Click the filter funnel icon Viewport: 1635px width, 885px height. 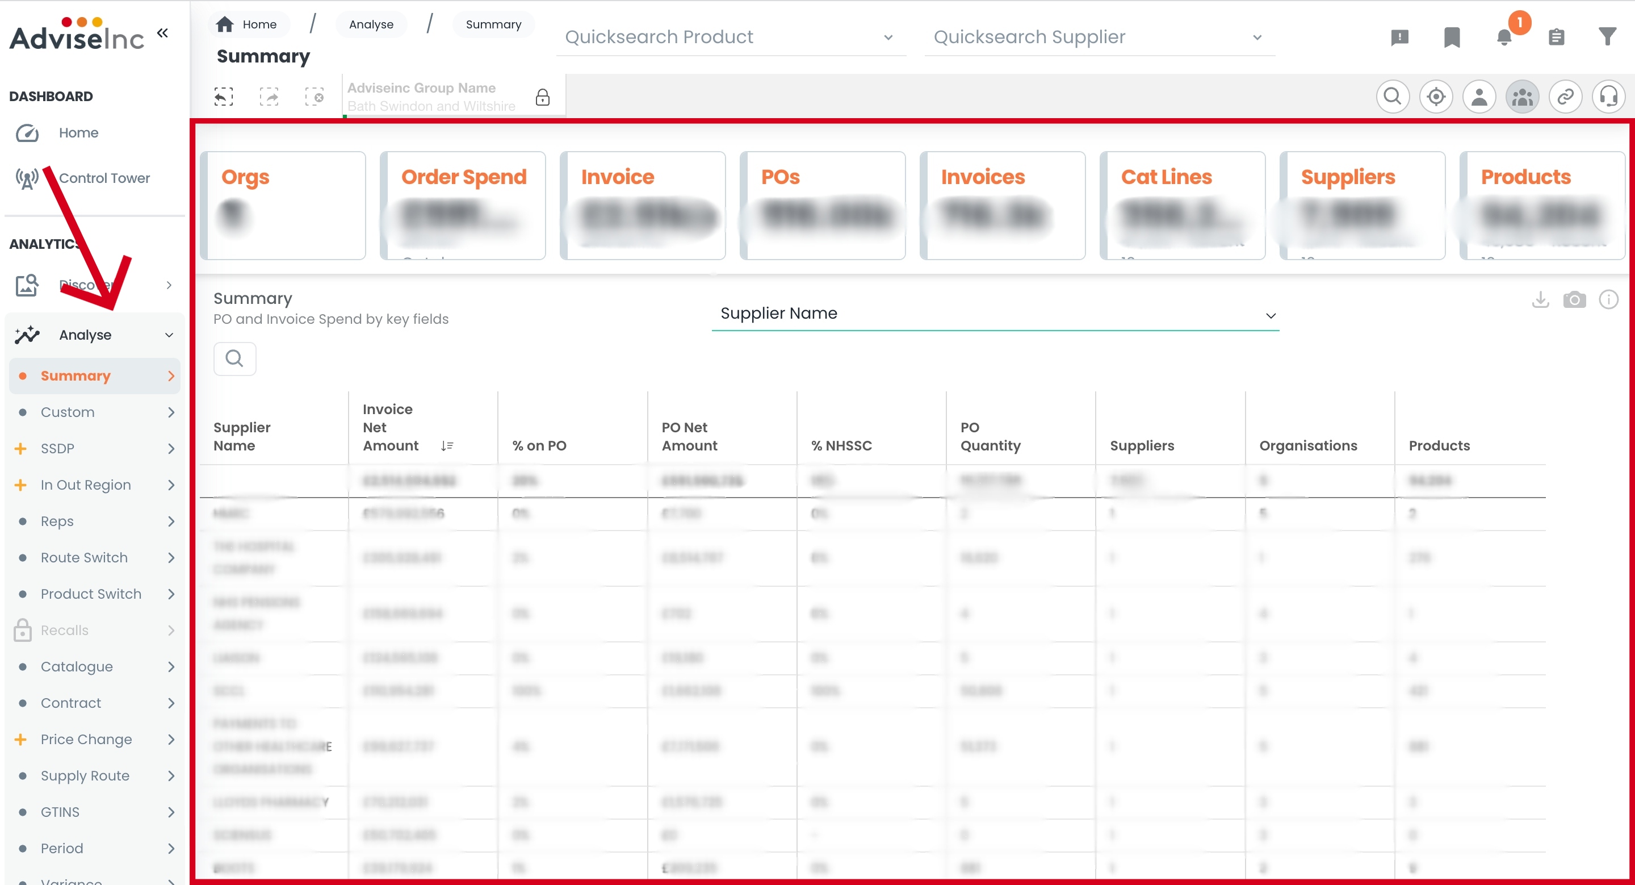(1607, 37)
